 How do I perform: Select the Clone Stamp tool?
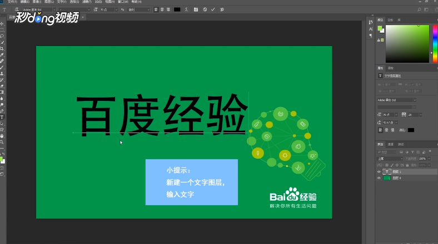point(2,74)
